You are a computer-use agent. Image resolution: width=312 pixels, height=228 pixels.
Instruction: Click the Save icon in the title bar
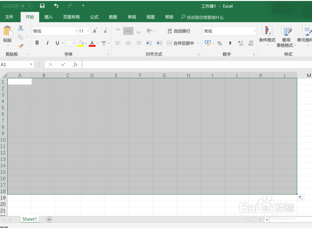coord(42,6)
